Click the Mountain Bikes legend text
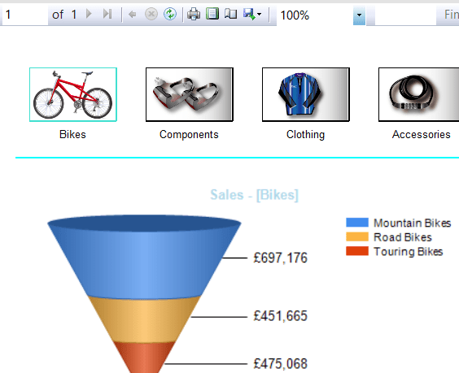The width and height of the screenshot is (459, 373). coord(412,223)
